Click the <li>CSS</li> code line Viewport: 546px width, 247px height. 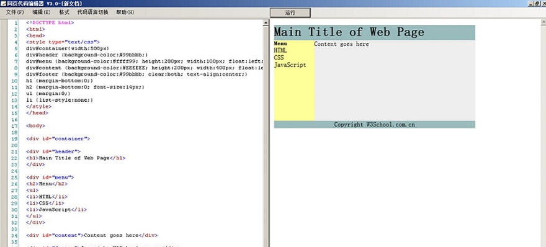click(45, 203)
